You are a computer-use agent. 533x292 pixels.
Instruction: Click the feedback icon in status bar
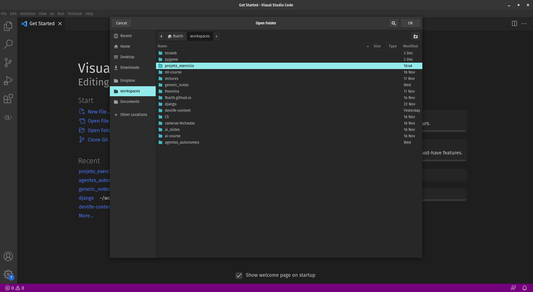point(513,288)
